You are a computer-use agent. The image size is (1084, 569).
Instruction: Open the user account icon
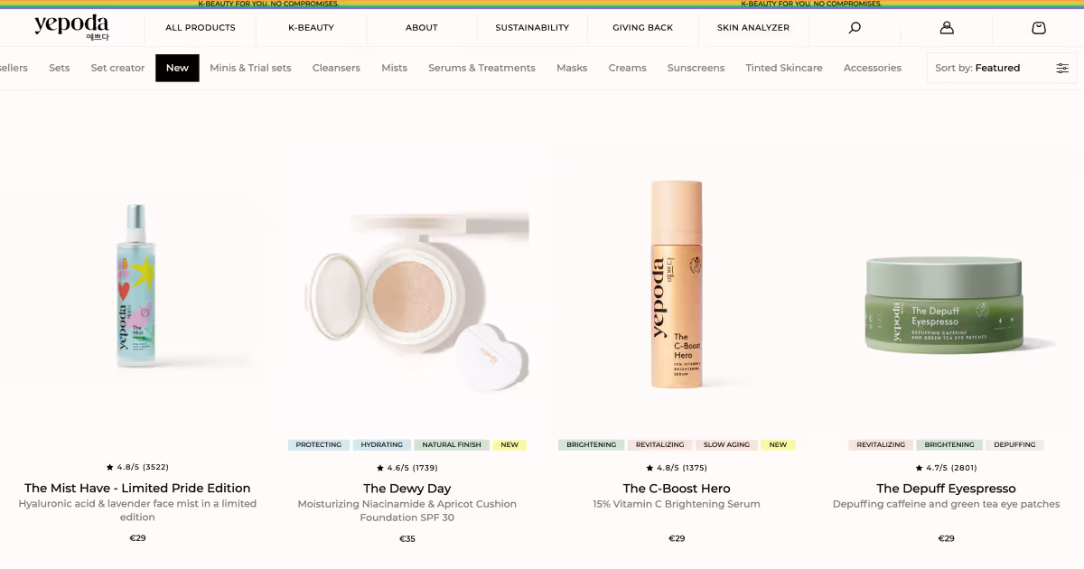tap(947, 28)
